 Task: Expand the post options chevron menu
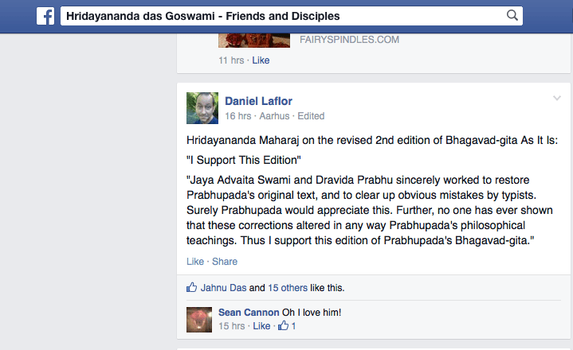(557, 99)
